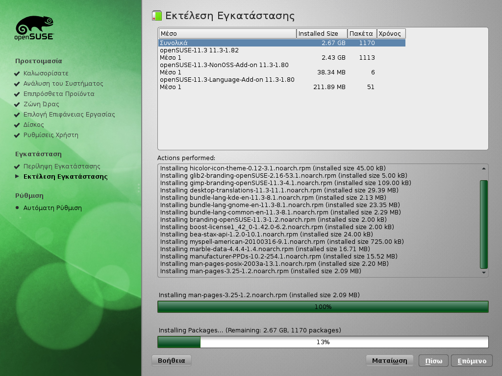
Task: Click the Αυτόματη Ρύθμιση sidebar step
Action: [x=52, y=208]
